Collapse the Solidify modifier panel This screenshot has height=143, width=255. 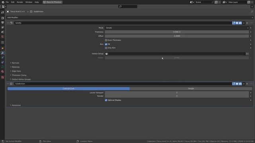(x=8, y=23)
